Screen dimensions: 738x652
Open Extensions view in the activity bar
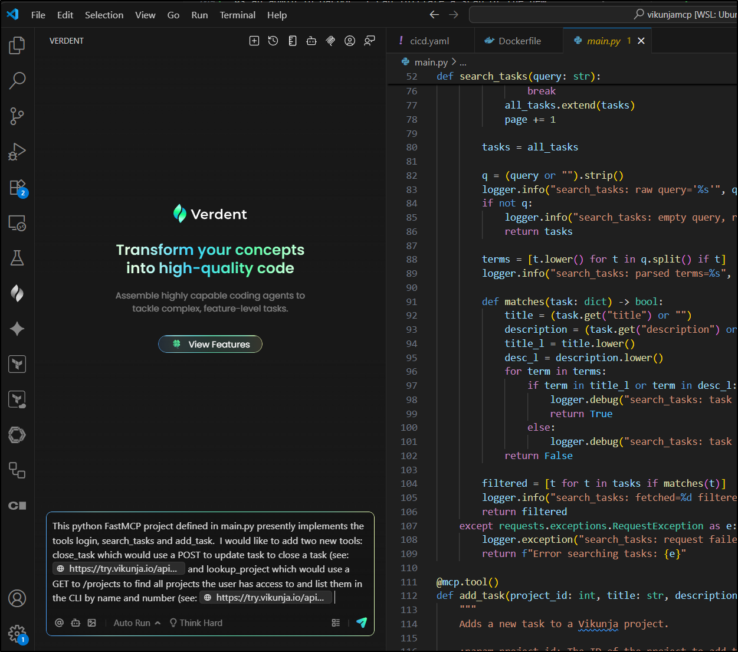point(17,187)
